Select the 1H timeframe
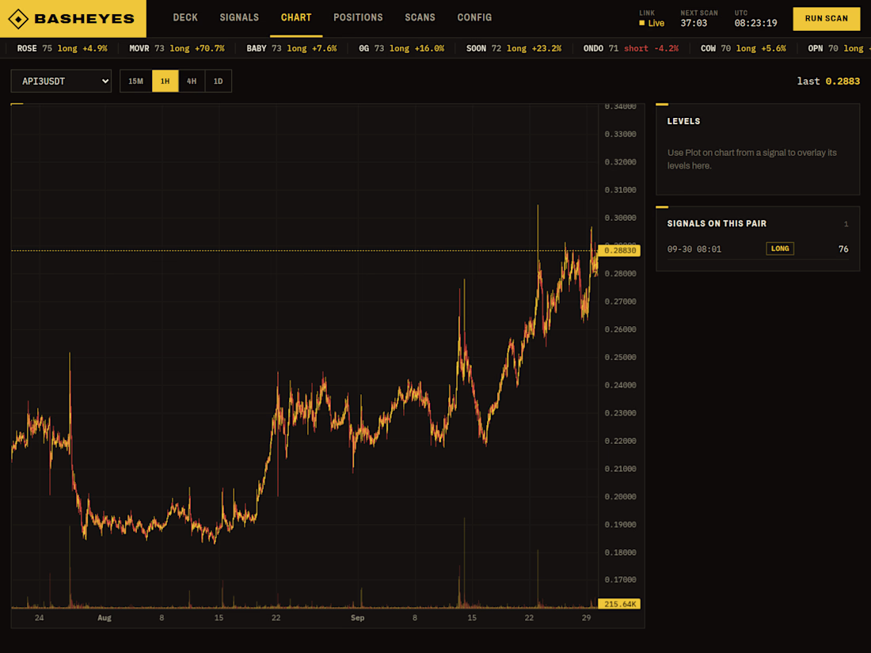The height and width of the screenshot is (653, 871). pyautogui.click(x=165, y=81)
